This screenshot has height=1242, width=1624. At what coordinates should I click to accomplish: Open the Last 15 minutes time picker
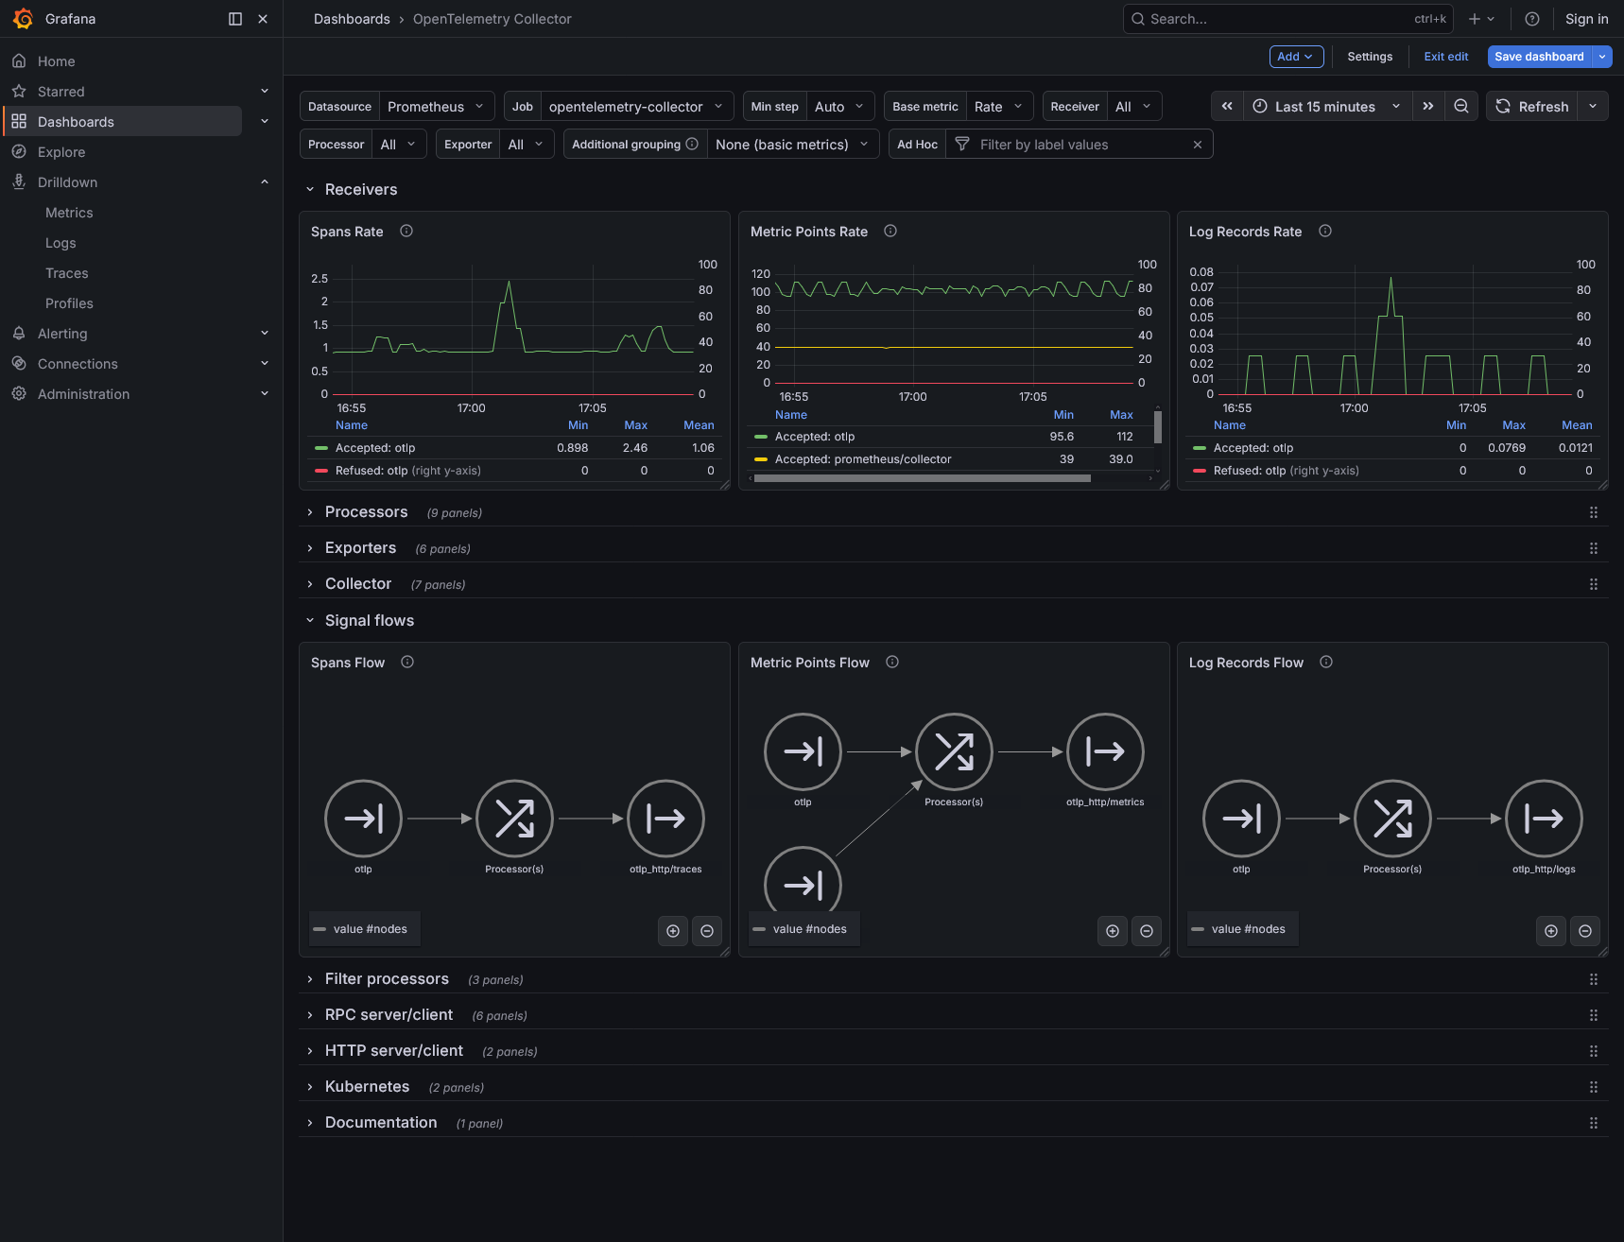click(1327, 106)
